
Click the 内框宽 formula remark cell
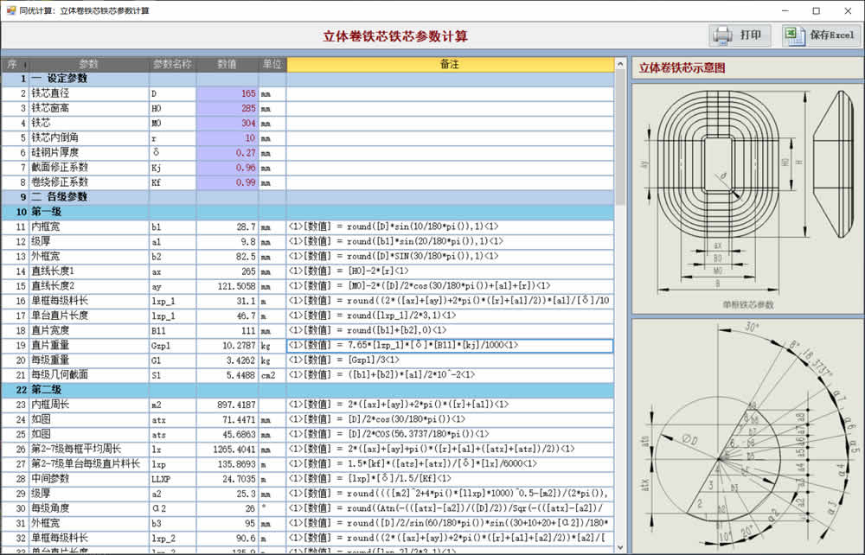pos(450,226)
